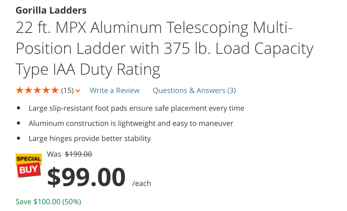Viewport: 347px width, 211px height.
Task: Click the slip-resistant foot pads bullet text
Action: click(136, 108)
